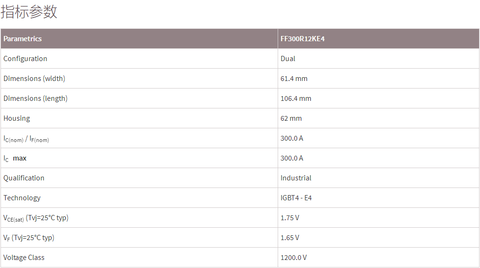This screenshot has height=268, width=480.
Task: Select the Dual configuration value
Action: click(x=288, y=59)
